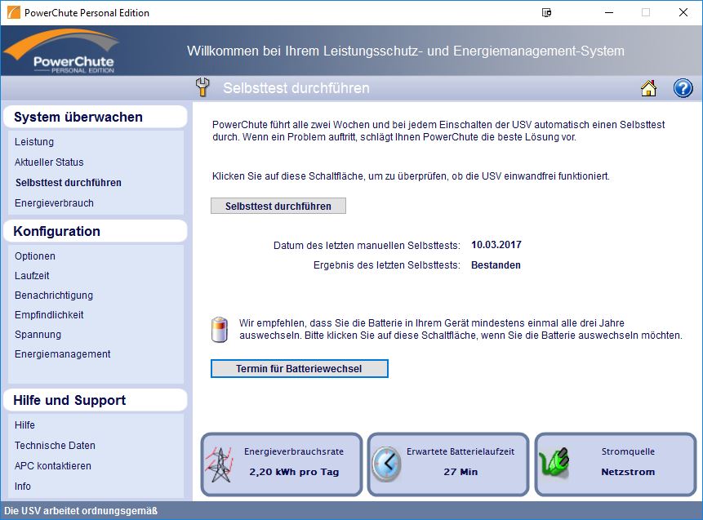Click the Selbsttest durchführen page title
Viewport: 703px width, 520px height.
tap(296, 88)
